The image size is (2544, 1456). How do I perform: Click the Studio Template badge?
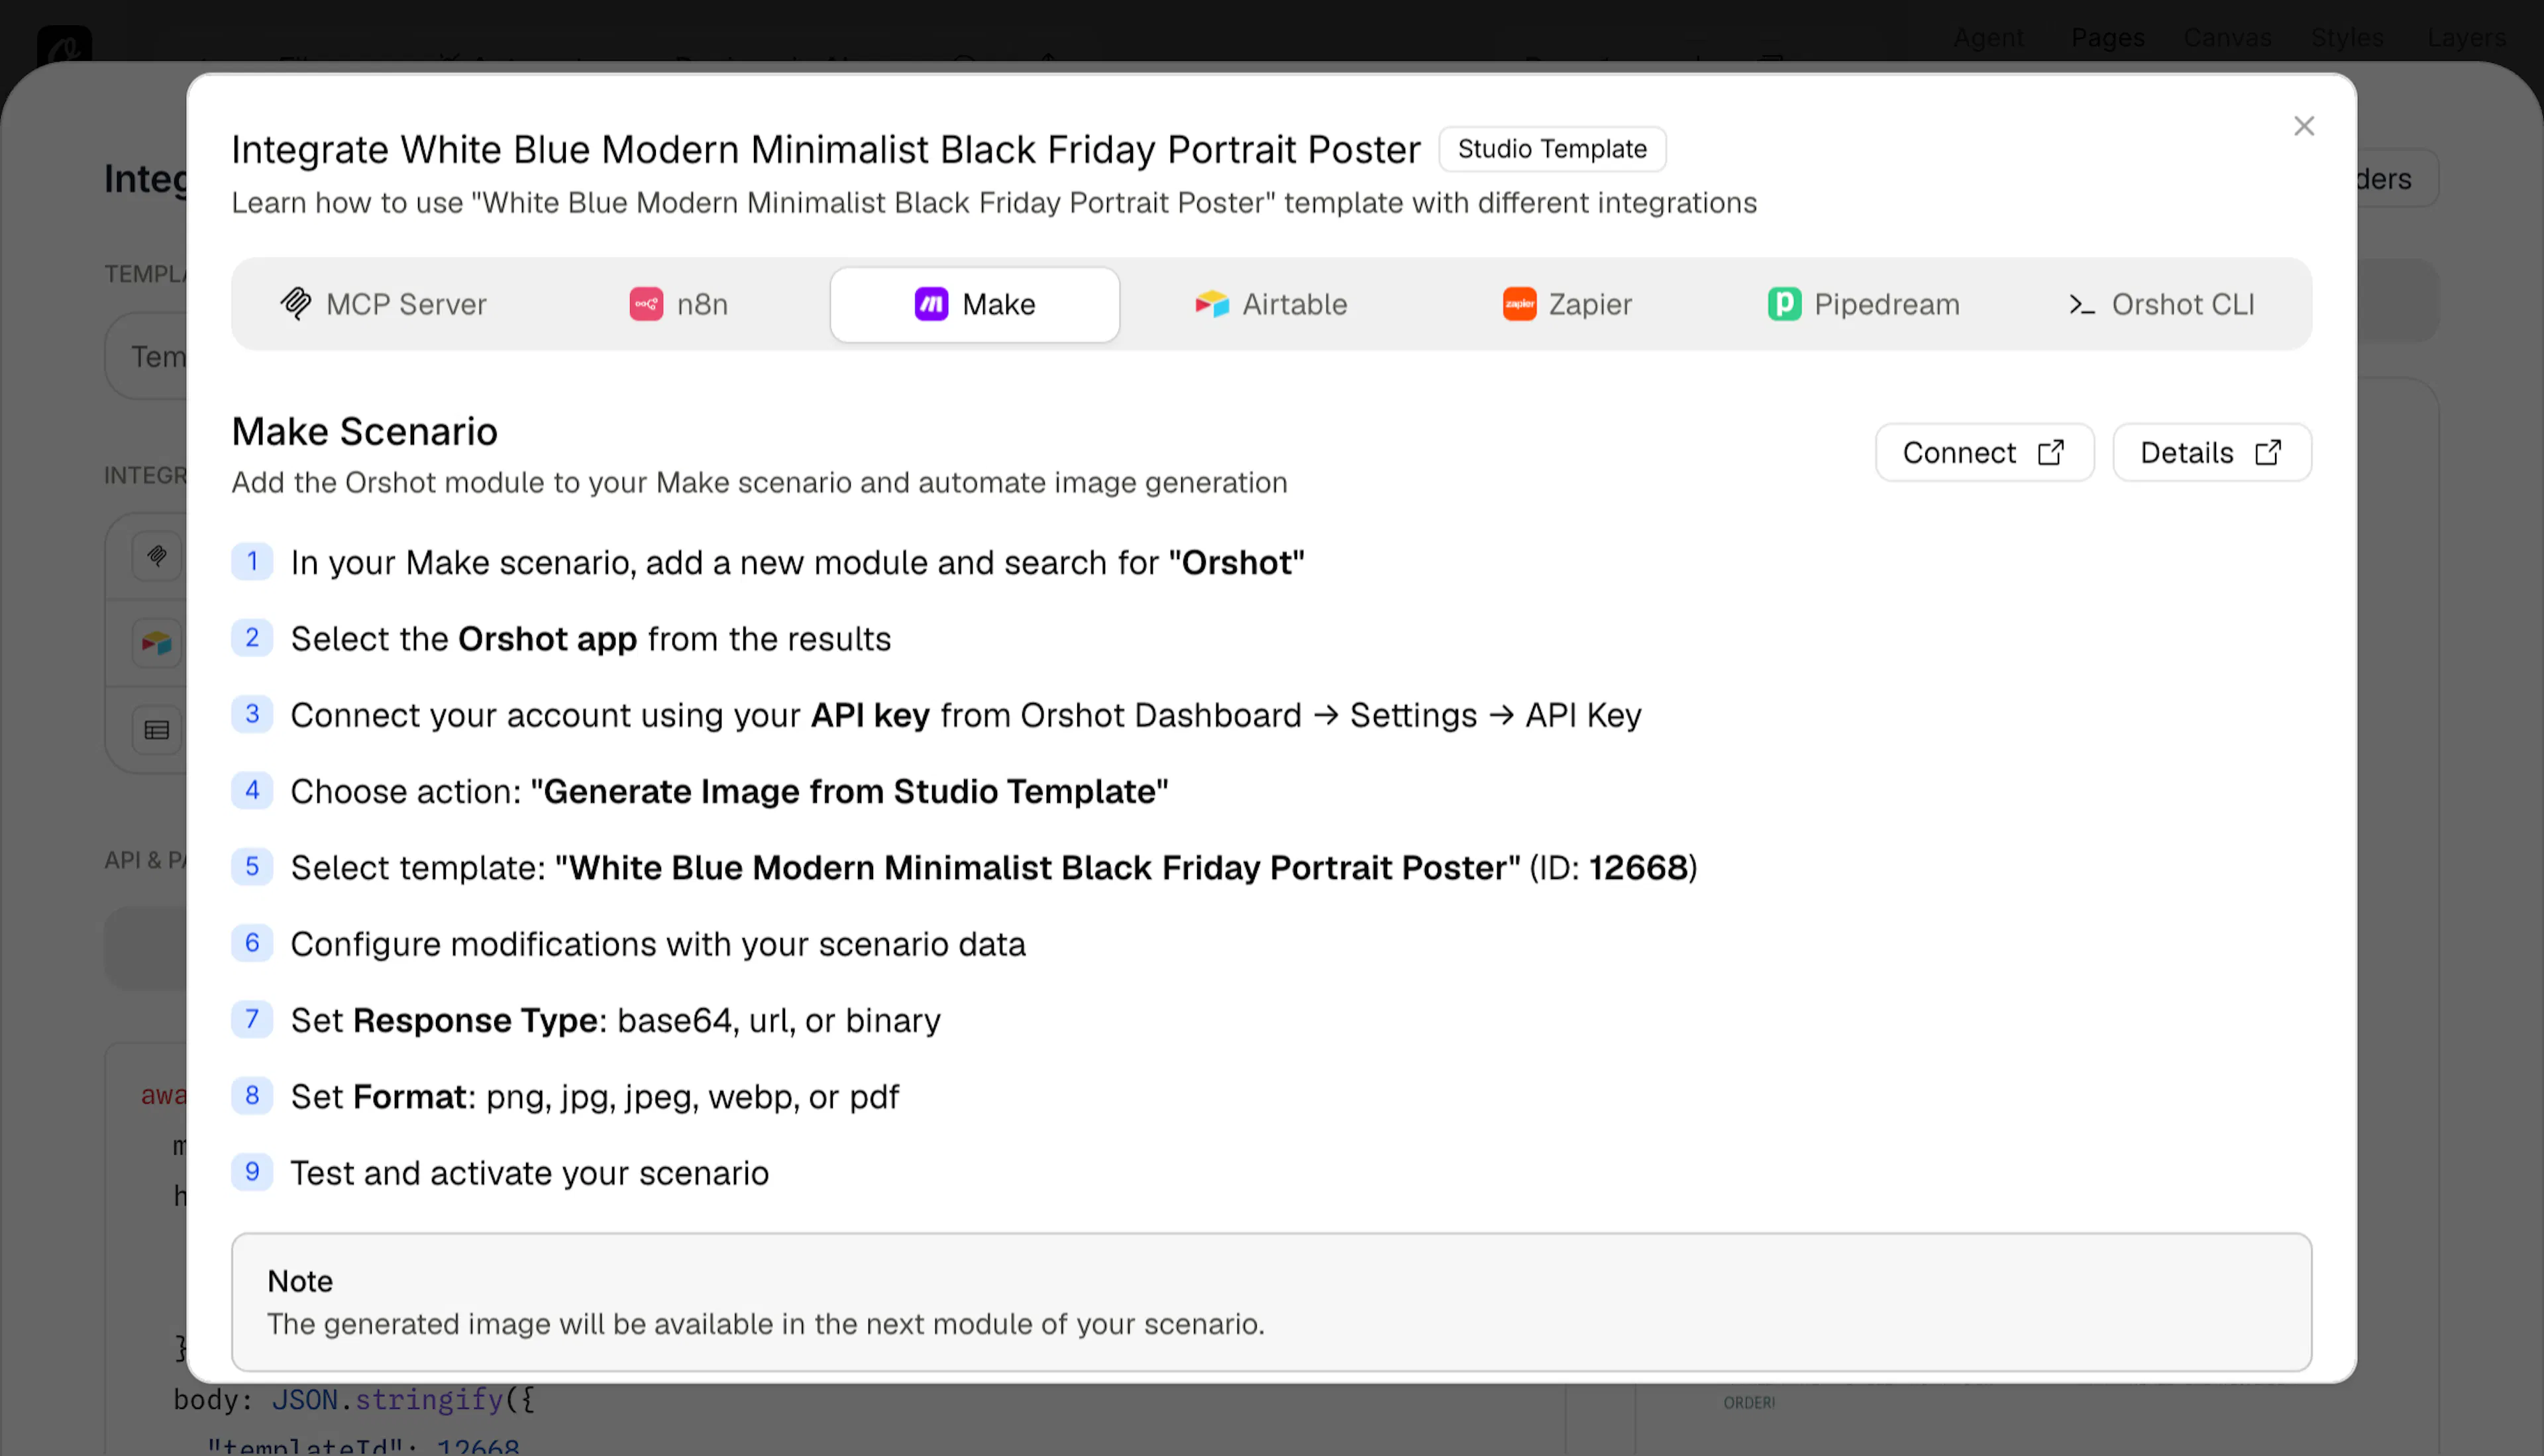pos(1552,149)
